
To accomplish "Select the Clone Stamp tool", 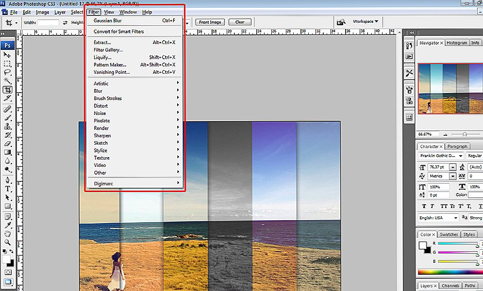I will pyautogui.click(x=7, y=127).
